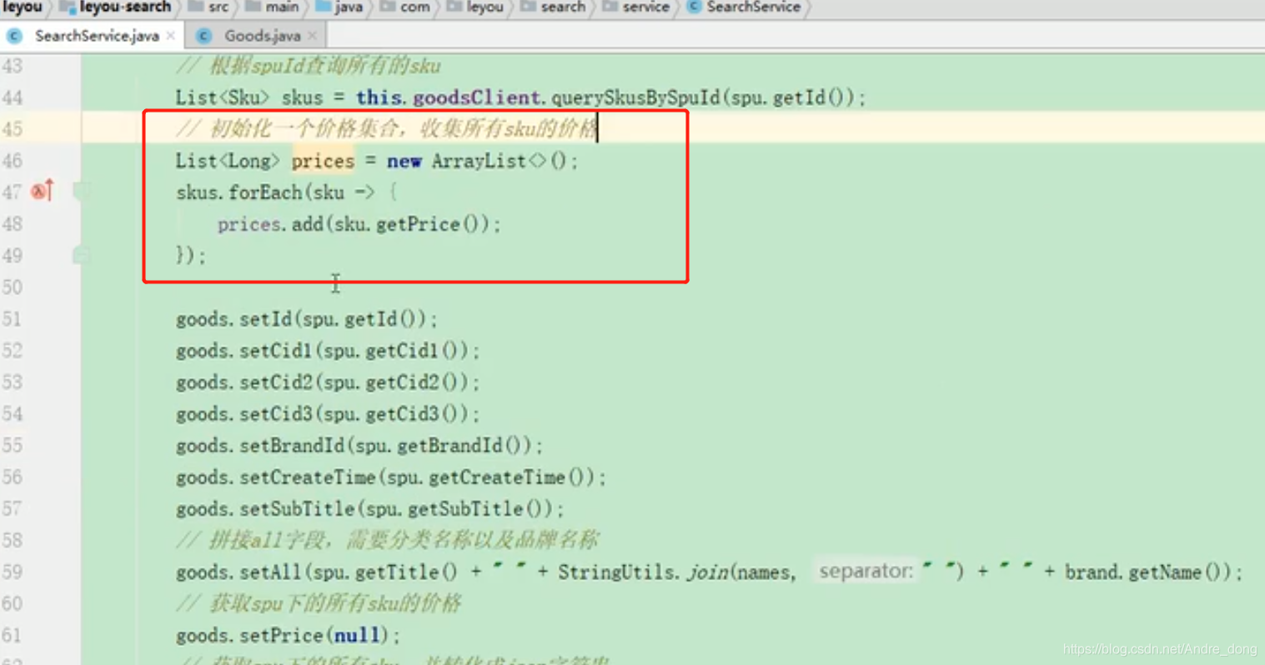1265x665 pixels.
Task: Click 'skus.forEach' on line 47
Action: 238,192
